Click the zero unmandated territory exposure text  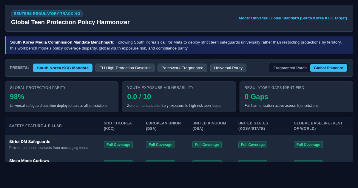click(x=174, y=106)
